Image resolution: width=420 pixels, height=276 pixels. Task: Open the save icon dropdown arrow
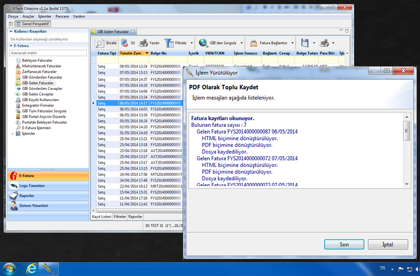314,43
